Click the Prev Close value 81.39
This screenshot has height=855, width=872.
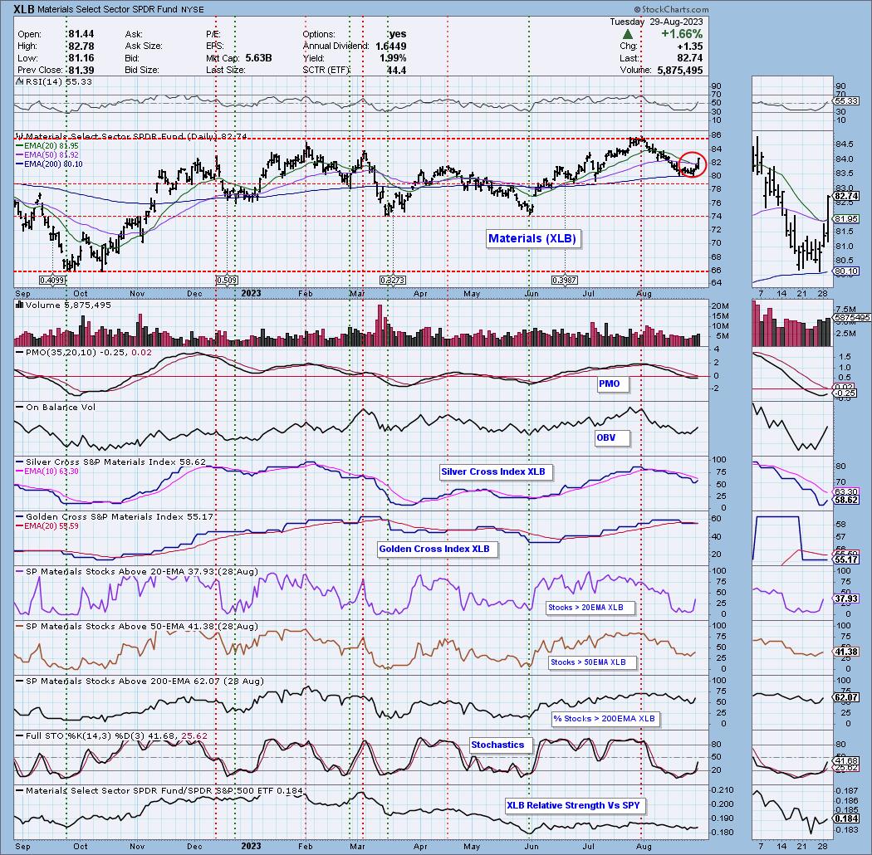pos(81,70)
